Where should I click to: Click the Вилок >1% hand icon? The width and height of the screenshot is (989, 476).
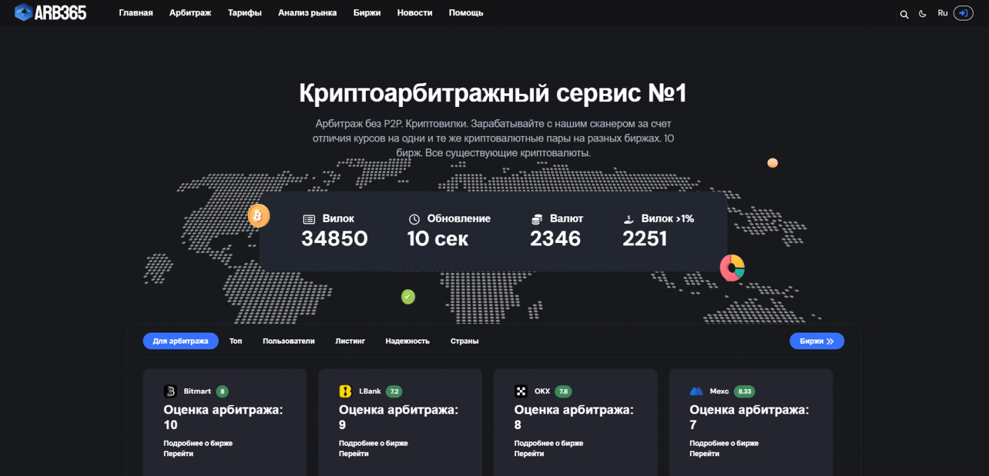coord(629,219)
